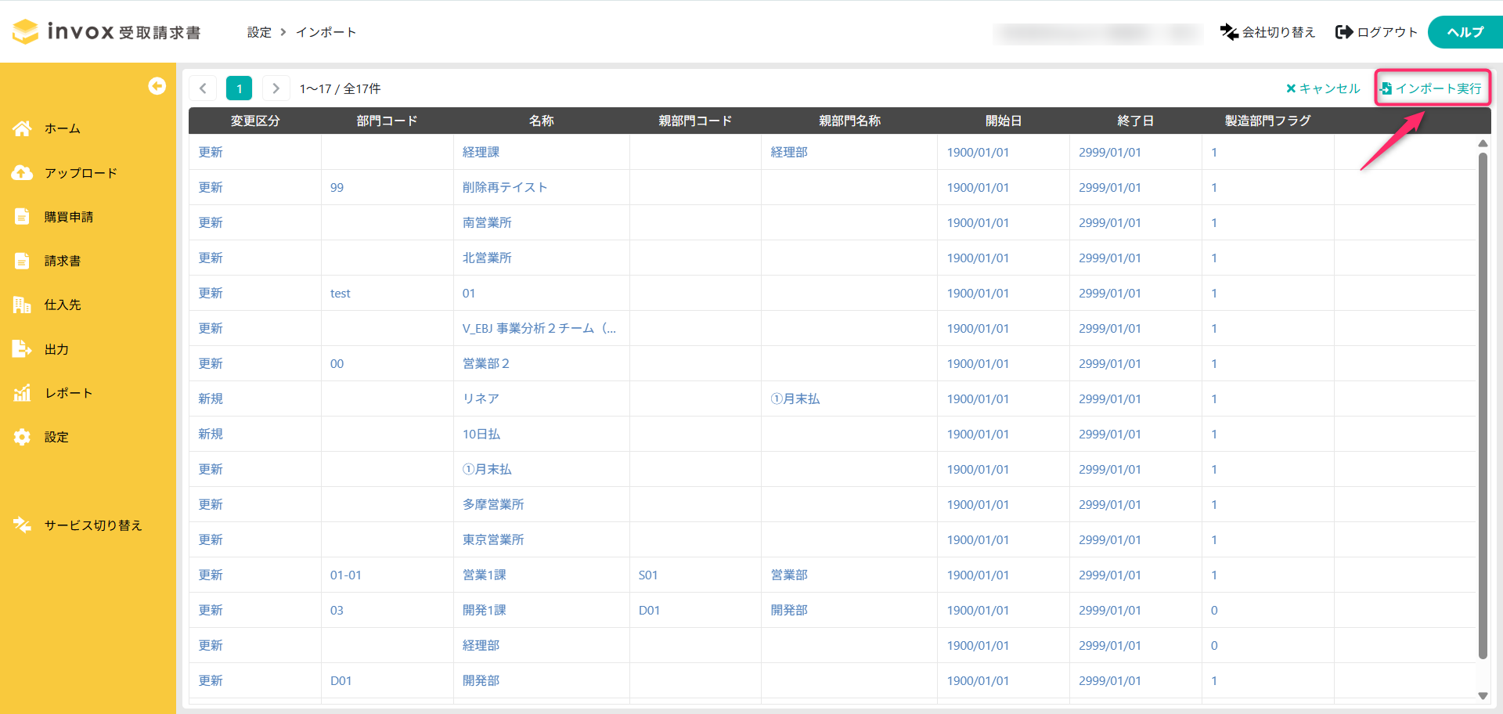Click the 購買申請 document icon

22,217
